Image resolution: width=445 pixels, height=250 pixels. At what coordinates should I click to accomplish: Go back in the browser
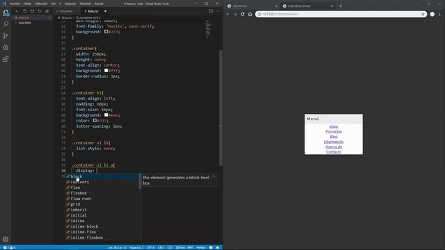227,14
